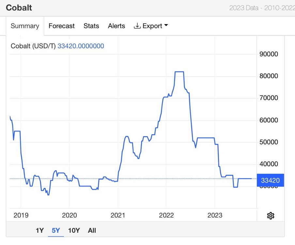Viewport: 295px width, 245px height.
Task: Click the 33420.0000000 price value
Action: (81, 46)
